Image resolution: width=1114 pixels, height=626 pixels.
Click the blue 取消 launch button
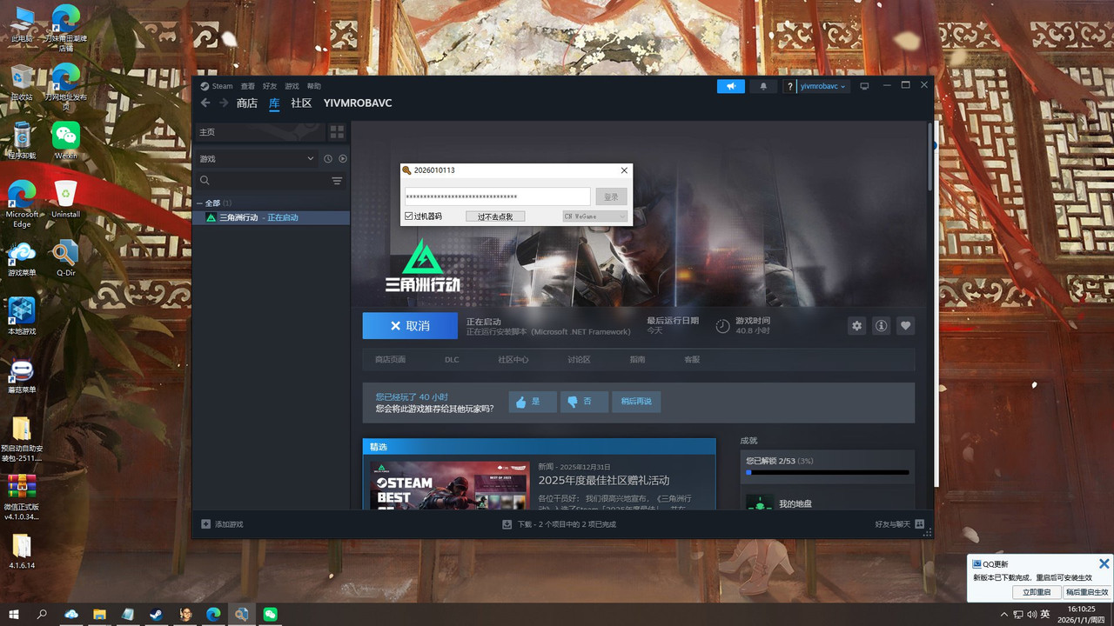click(x=410, y=325)
